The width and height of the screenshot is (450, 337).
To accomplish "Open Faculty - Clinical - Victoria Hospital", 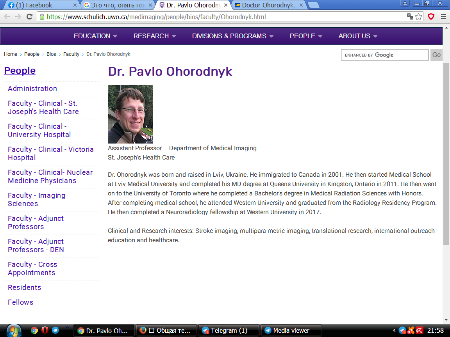I will tap(51, 153).
